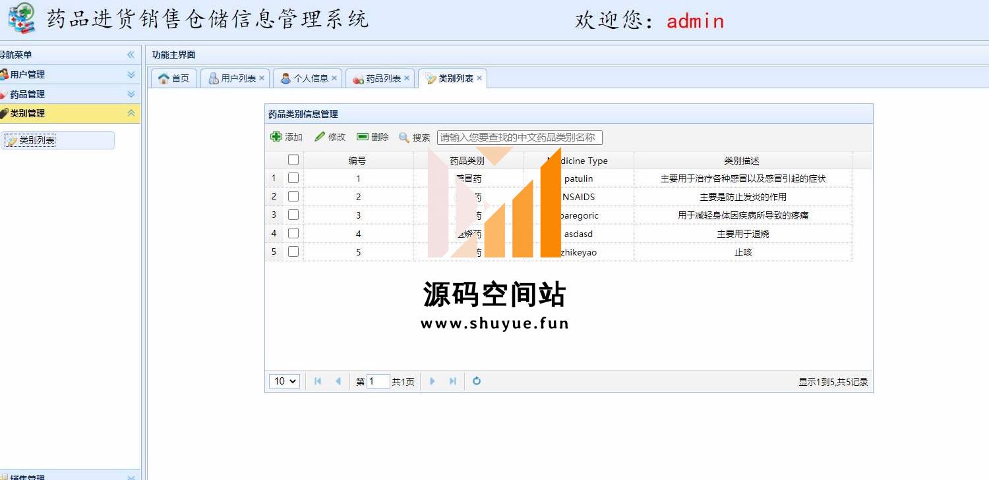Expand the 药品管理 accordion section

(x=131, y=94)
